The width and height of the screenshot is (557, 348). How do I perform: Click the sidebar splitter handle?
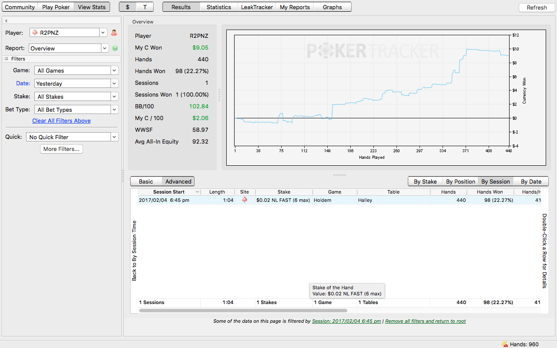pos(122,175)
